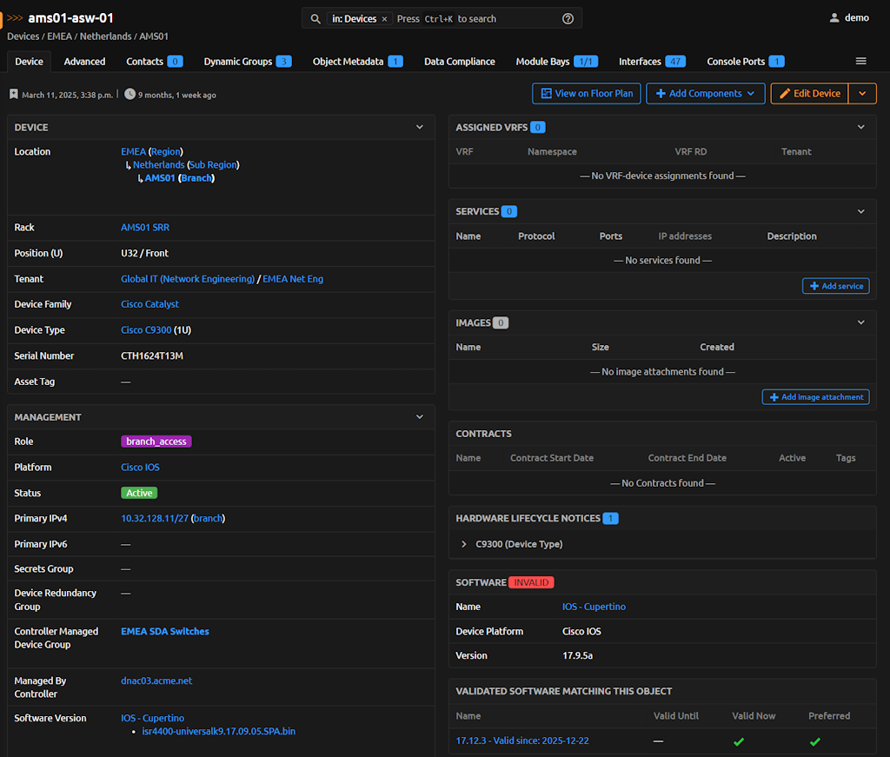
Task: Click the bookmark created-date icon
Action: point(14,94)
